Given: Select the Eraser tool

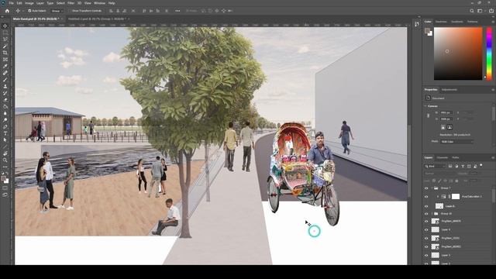Looking at the screenshot, I should pos(5,100).
